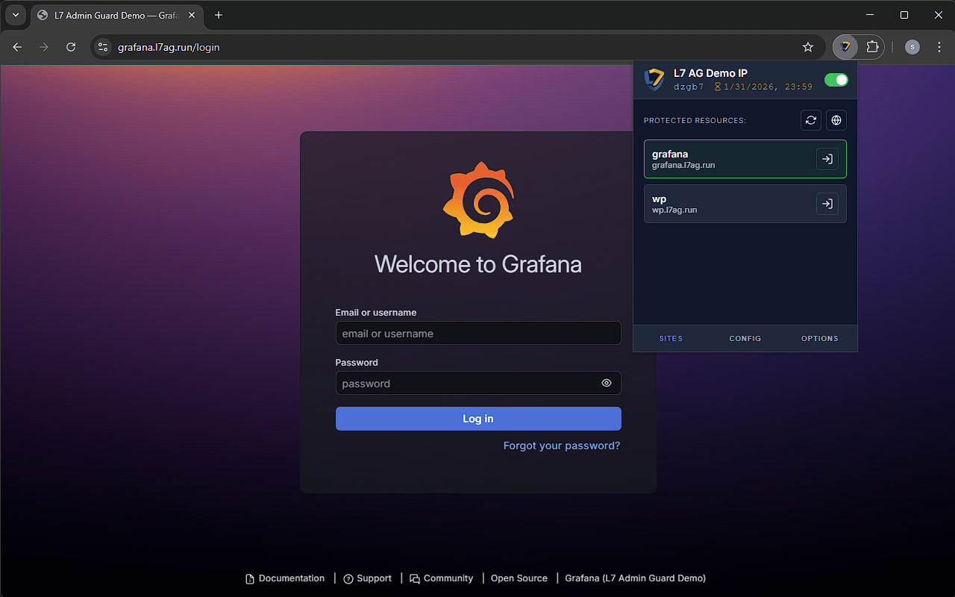Open the Chrome three-dot menu
The image size is (955, 597).
939,46
